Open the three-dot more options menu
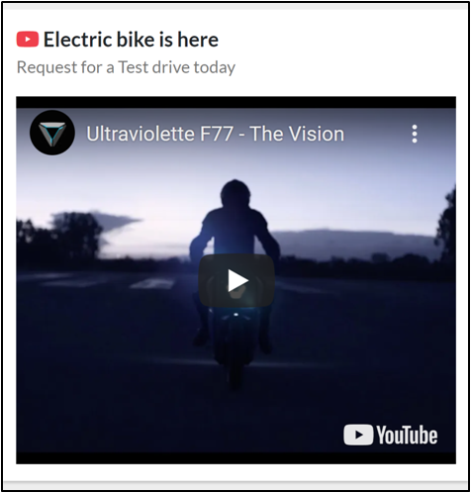Image resolution: width=471 pixels, height=493 pixels. (x=415, y=134)
